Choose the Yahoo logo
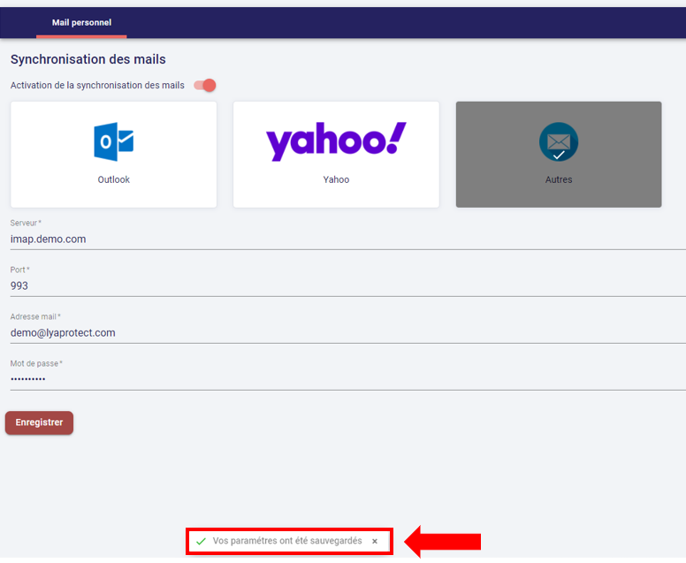686x563 pixels. [336, 141]
